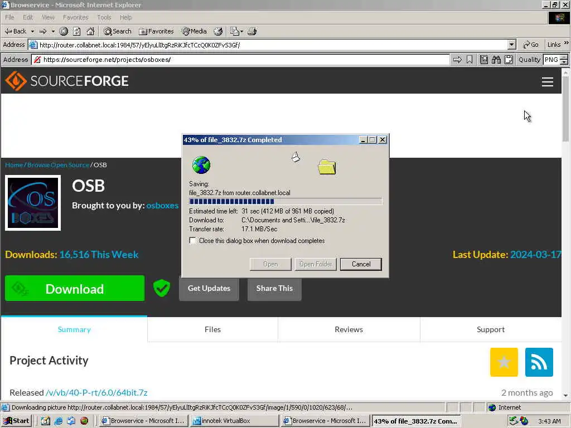Click the yellow star favorite icon
This screenshot has width=571, height=428.
[504, 362]
